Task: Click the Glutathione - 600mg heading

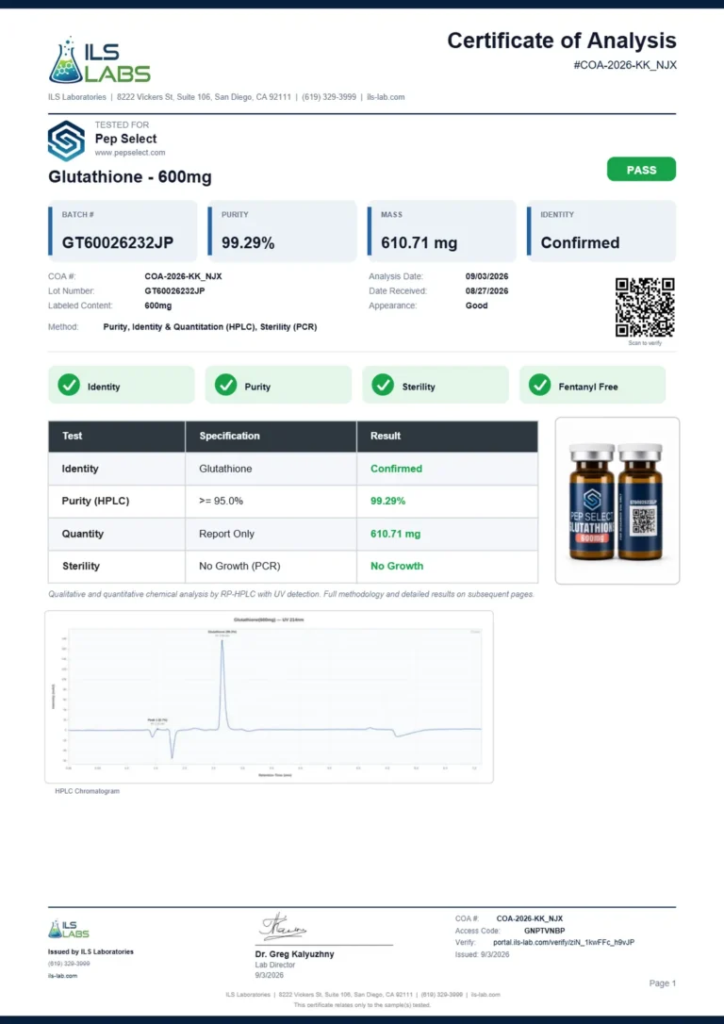Action: (130, 177)
